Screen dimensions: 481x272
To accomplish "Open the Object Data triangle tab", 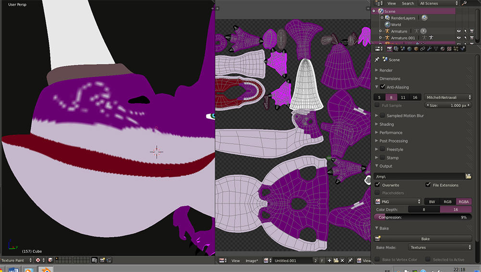I will (x=436, y=49).
